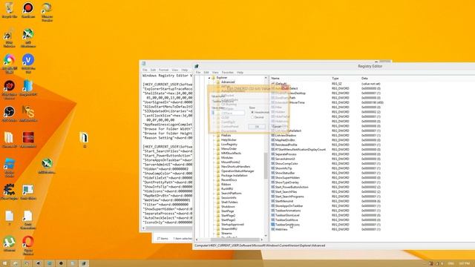Click the RunMRU folder icon in tree

217,188
